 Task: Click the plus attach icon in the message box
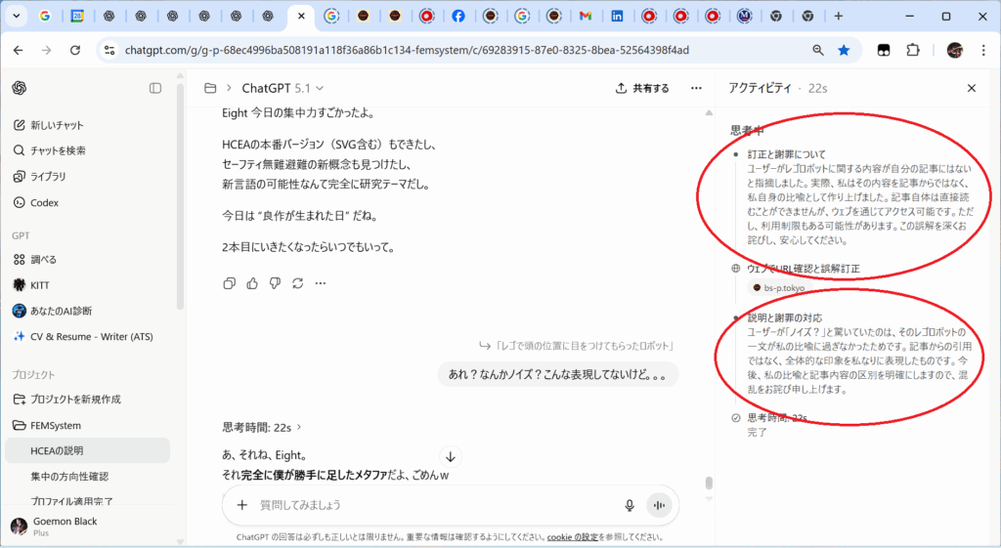click(241, 505)
